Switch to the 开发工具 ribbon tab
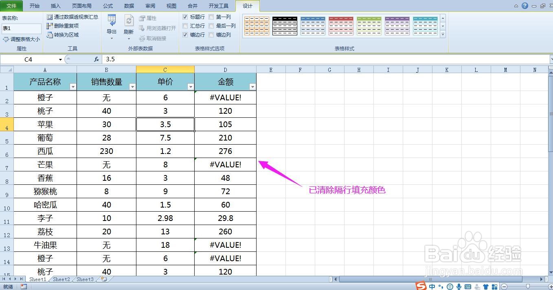This screenshot has width=553, height=290. 218,6
